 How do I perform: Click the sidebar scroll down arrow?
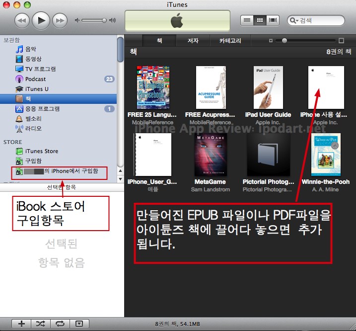121,179
